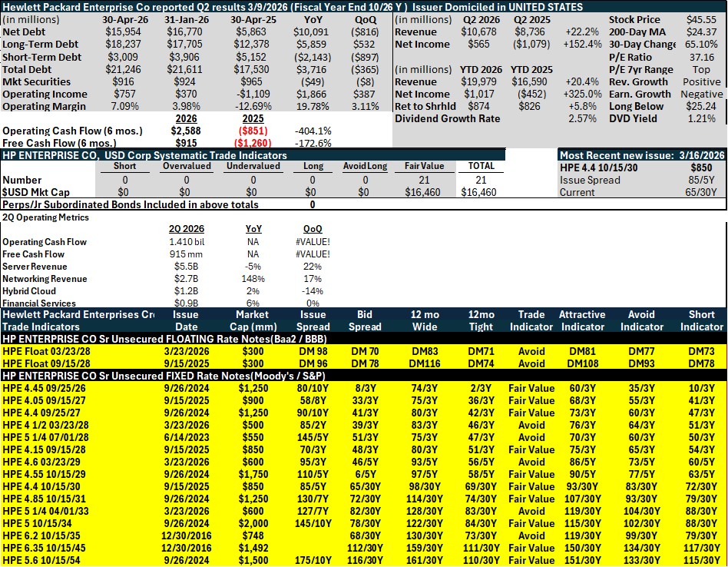Click the P/E Ratio value 37.16

click(x=702, y=57)
